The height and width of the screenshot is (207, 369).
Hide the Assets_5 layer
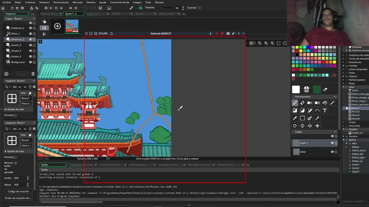pyautogui.click(x=30, y=45)
